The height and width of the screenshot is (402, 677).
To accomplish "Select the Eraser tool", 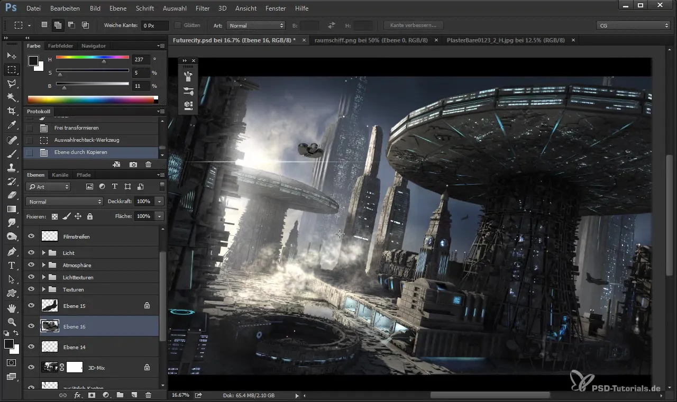I will click(x=12, y=195).
